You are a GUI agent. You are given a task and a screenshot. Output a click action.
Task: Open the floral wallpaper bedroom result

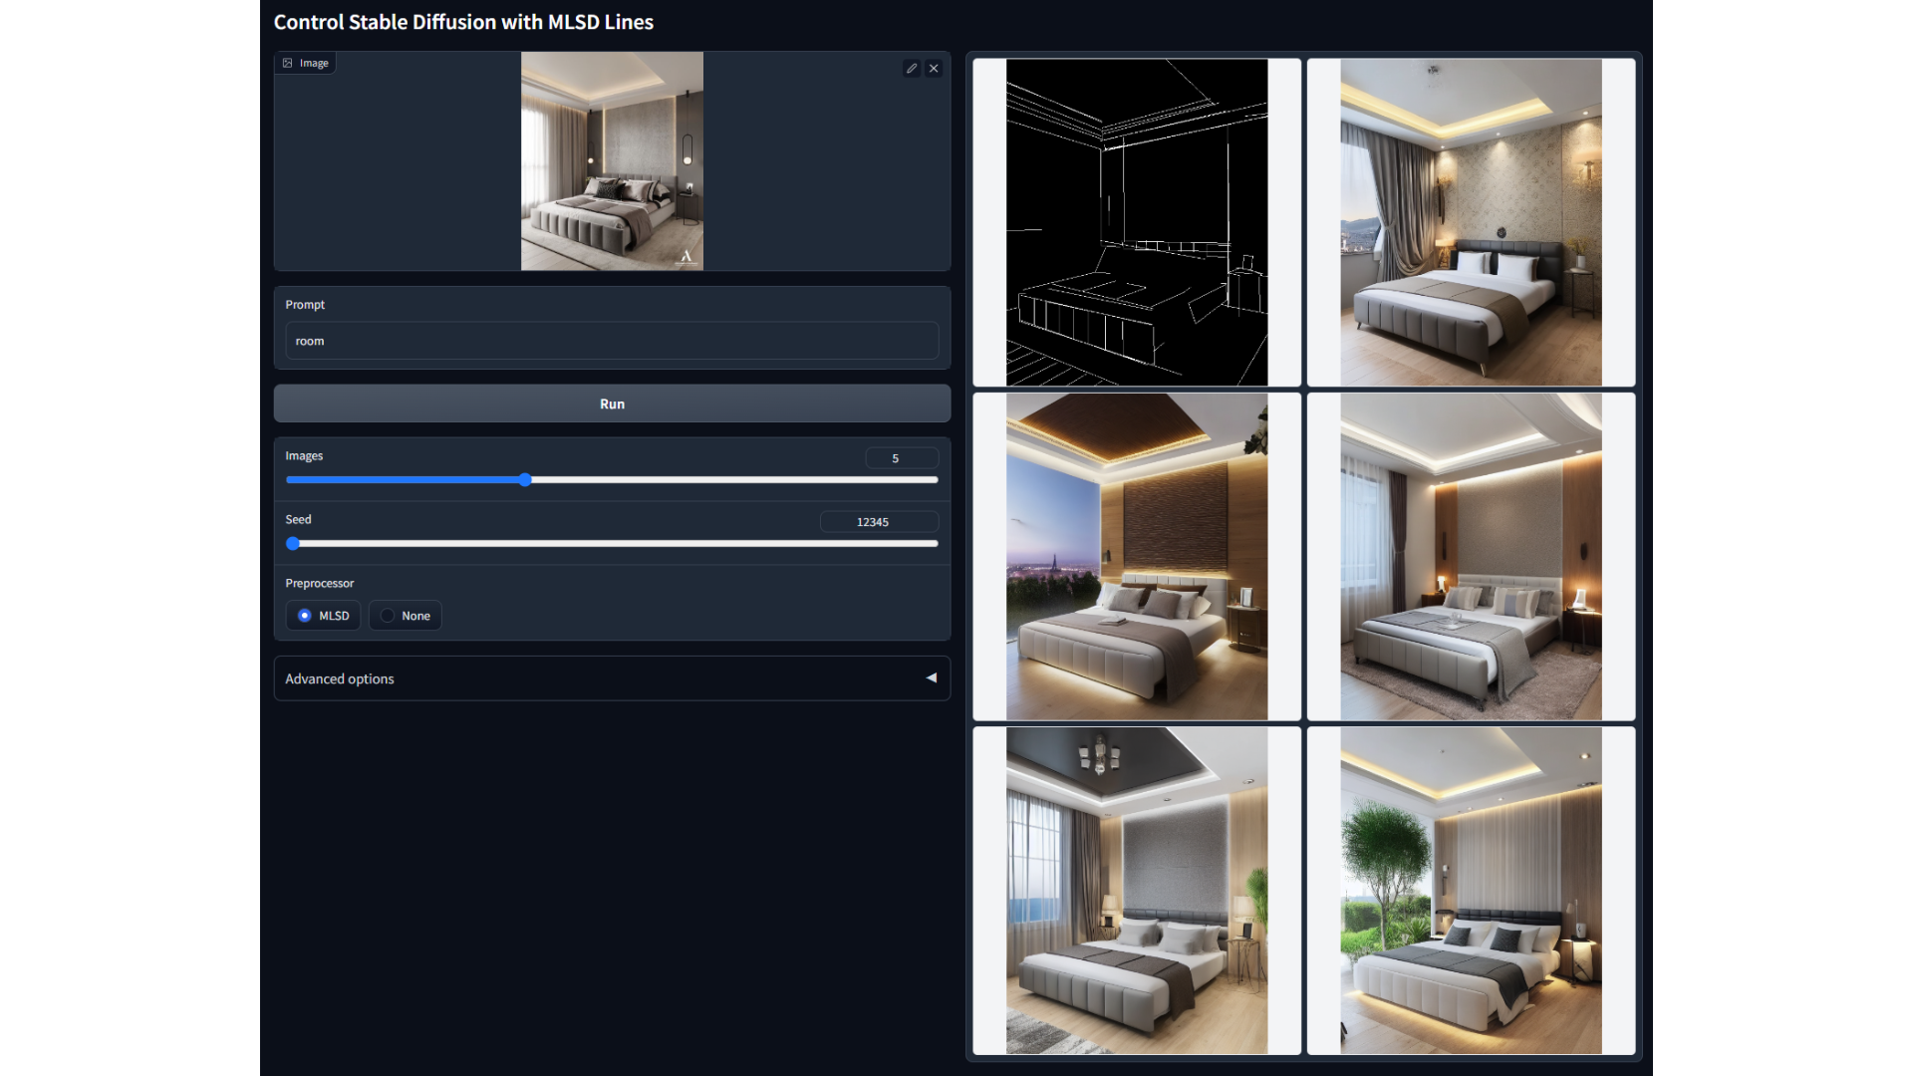1471,222
